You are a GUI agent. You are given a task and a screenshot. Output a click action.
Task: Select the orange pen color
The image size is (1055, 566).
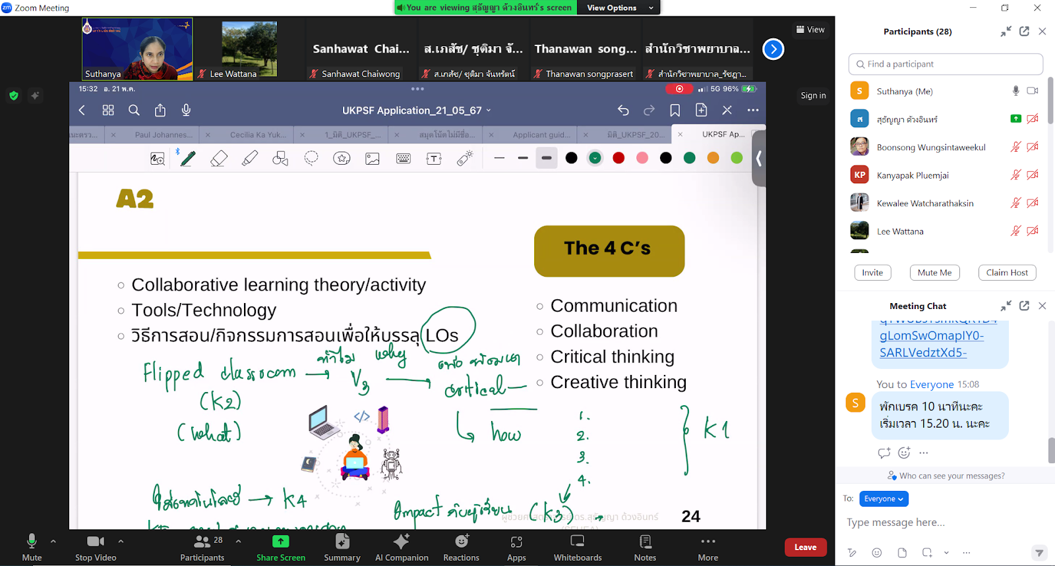click(713, 158)
